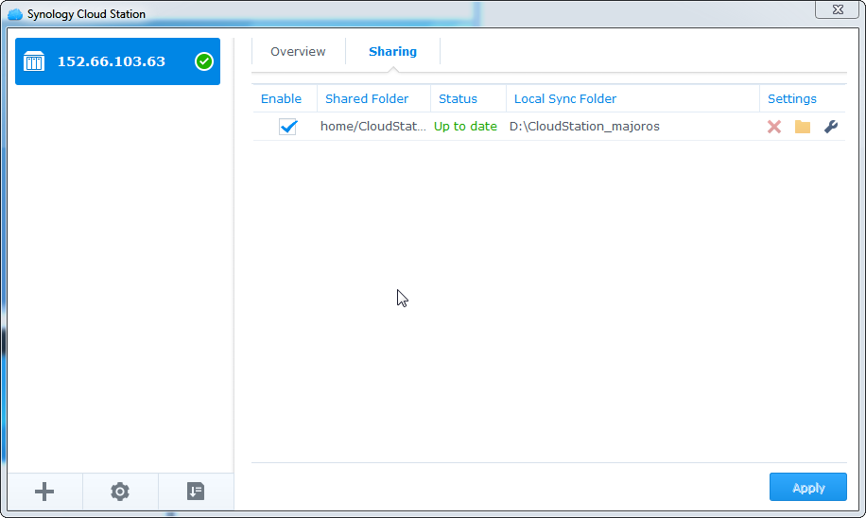The image size is (866, 518).
Task: Uncheck the Enable checkbox for home/CloudStation
Action: [x=287, y=127]
